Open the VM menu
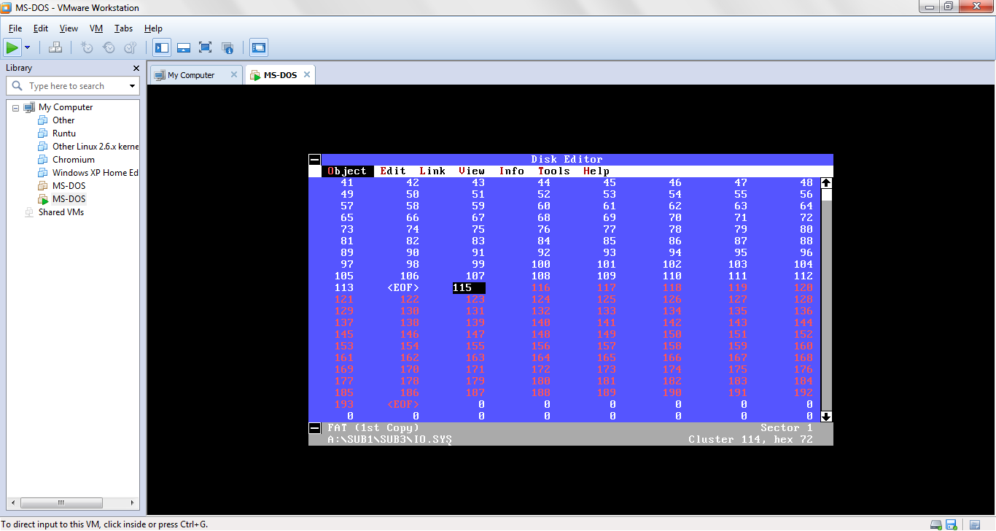 (96, 28)
